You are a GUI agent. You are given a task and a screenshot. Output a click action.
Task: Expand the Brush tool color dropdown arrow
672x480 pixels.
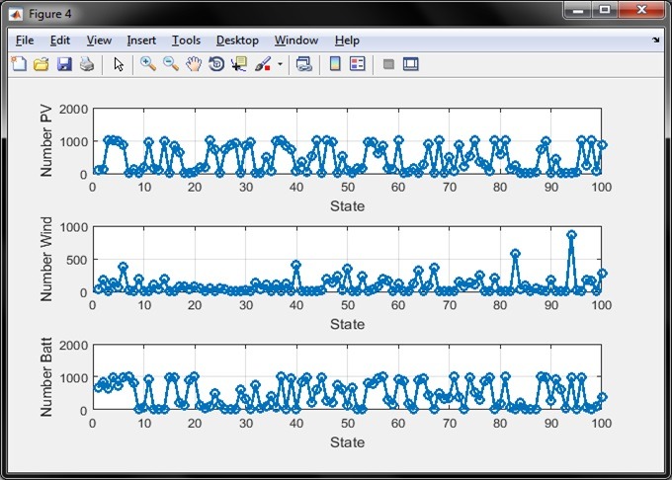280,65
